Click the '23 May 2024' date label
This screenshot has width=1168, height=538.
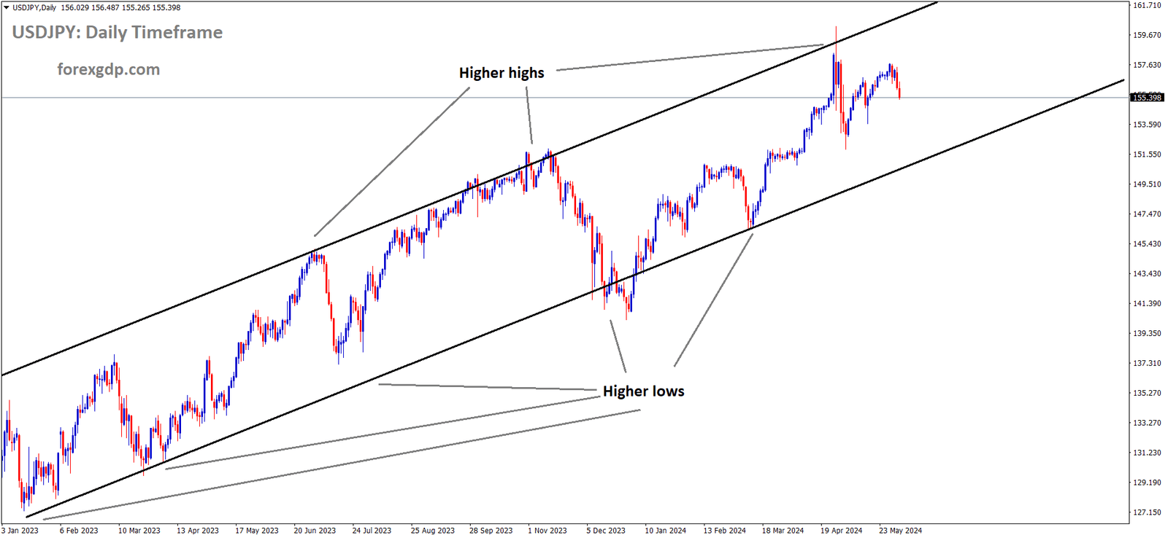point(900,531)
